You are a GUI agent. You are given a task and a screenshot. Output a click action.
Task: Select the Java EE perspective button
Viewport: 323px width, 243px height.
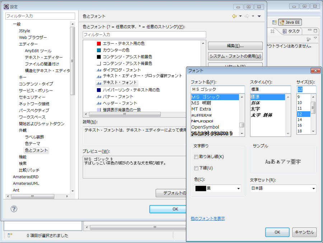click(x=290, y=22)
